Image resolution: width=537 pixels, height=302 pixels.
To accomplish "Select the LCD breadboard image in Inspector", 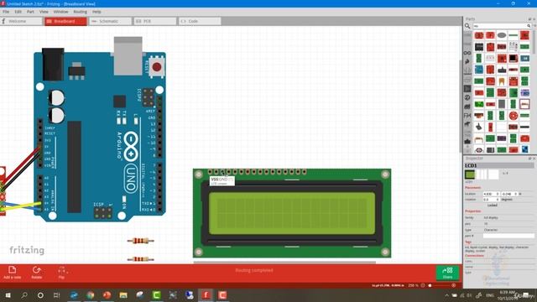I will 470,174.
